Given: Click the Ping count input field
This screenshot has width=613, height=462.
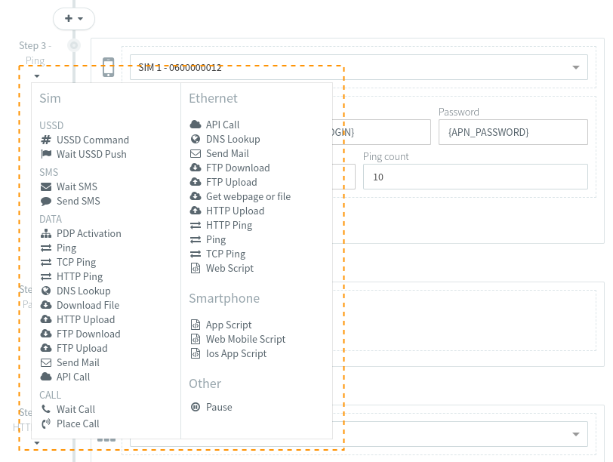Looking at the screenshot, I should point(475,177).
